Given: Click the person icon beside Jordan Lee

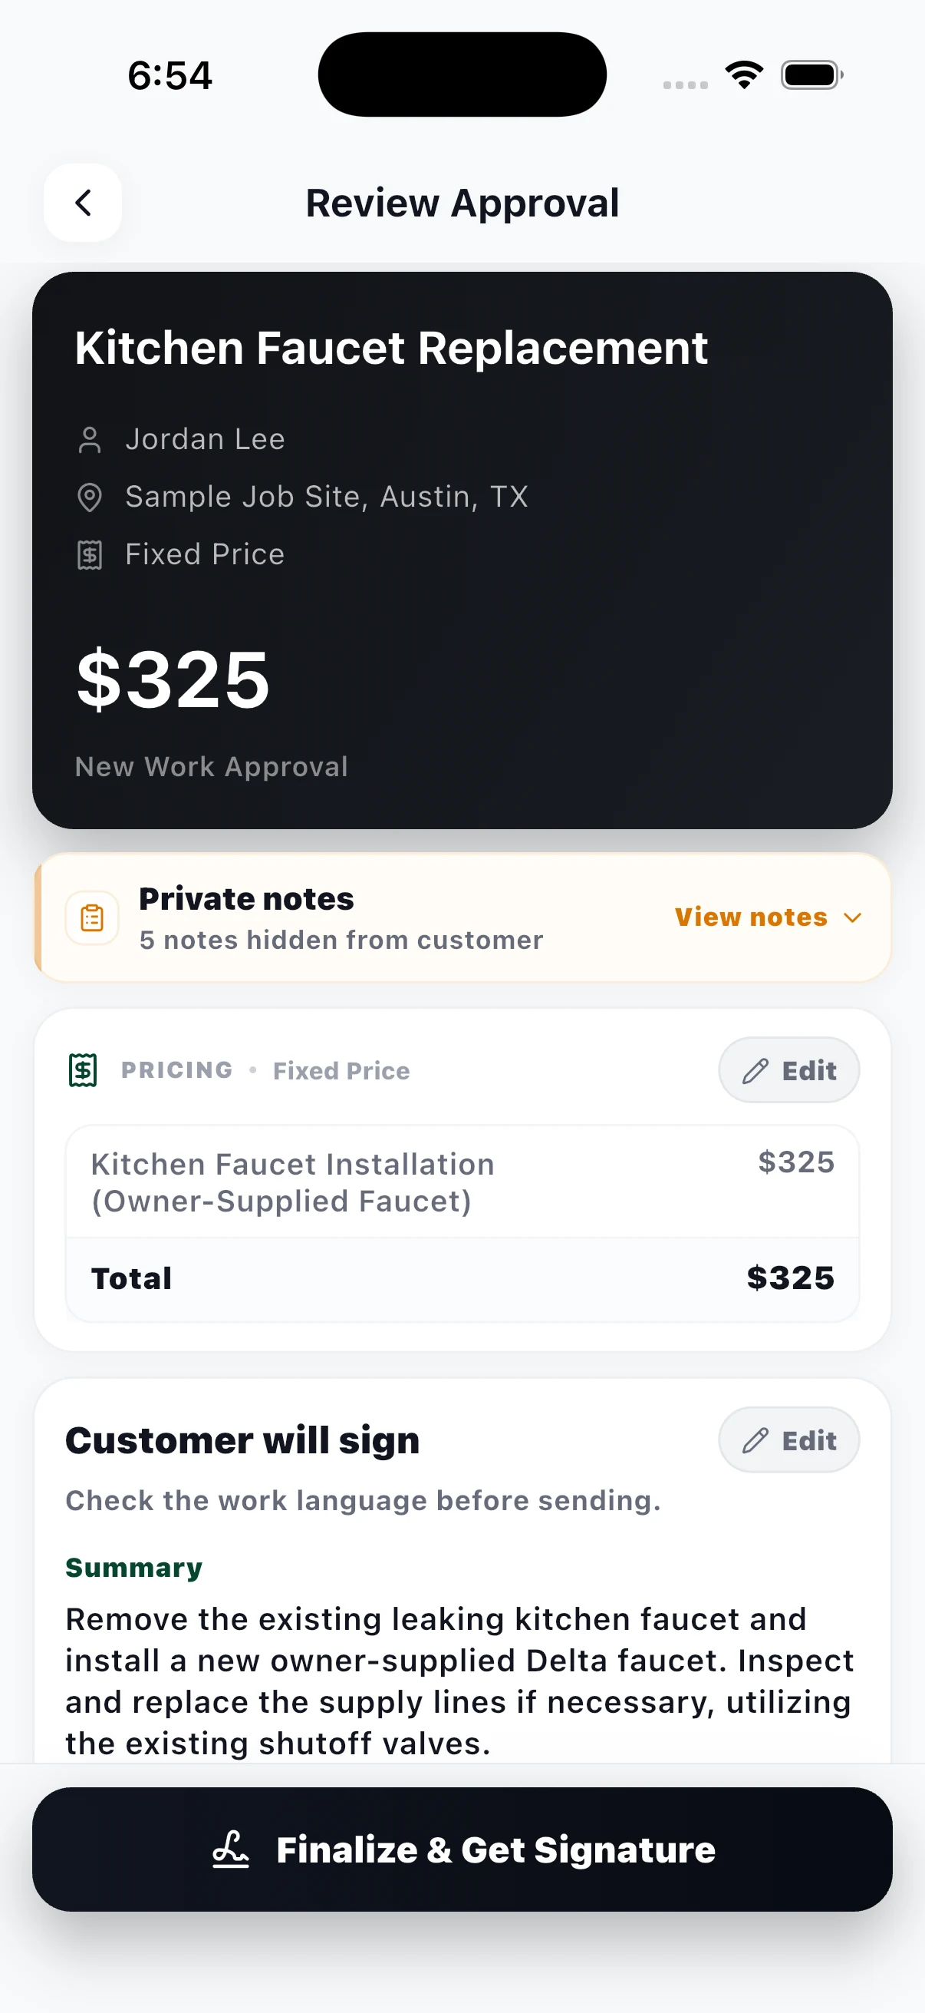Looking at the screenshot, I should [x=90, y=440].
